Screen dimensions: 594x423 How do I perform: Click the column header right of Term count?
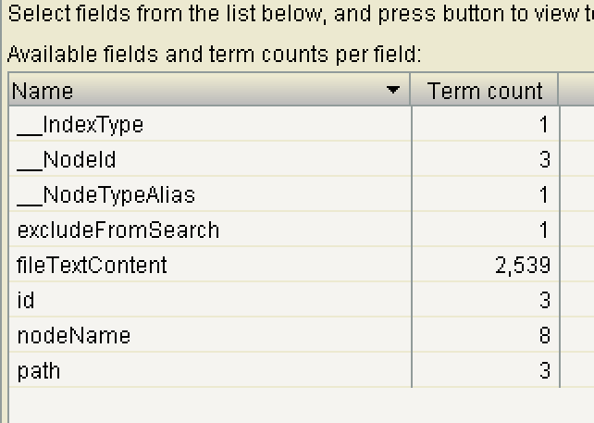(577, 91)
